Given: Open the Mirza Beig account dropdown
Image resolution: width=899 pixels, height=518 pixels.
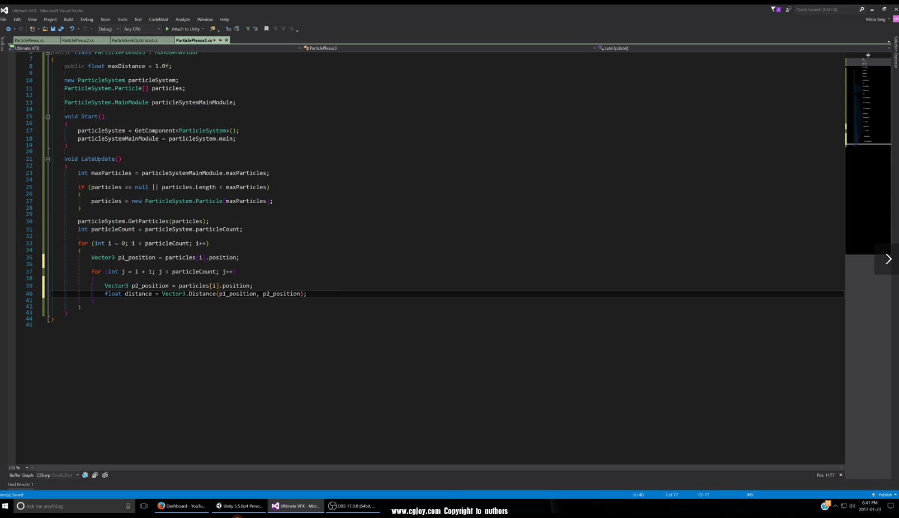Looking at the screenshot, I should pos(889,19).
